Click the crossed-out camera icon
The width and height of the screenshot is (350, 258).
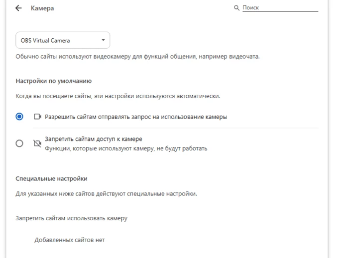pos(37,143)
